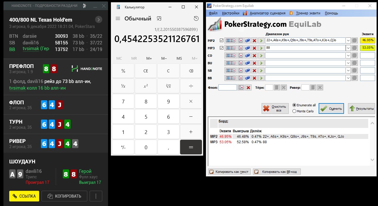The height and width of the screenshot is (206, 378).
Task: Open the Calculator navigation menu
Action: (118, 19)
